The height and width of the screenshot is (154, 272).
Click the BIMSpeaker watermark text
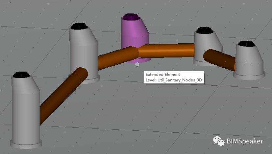coord(245,141)
